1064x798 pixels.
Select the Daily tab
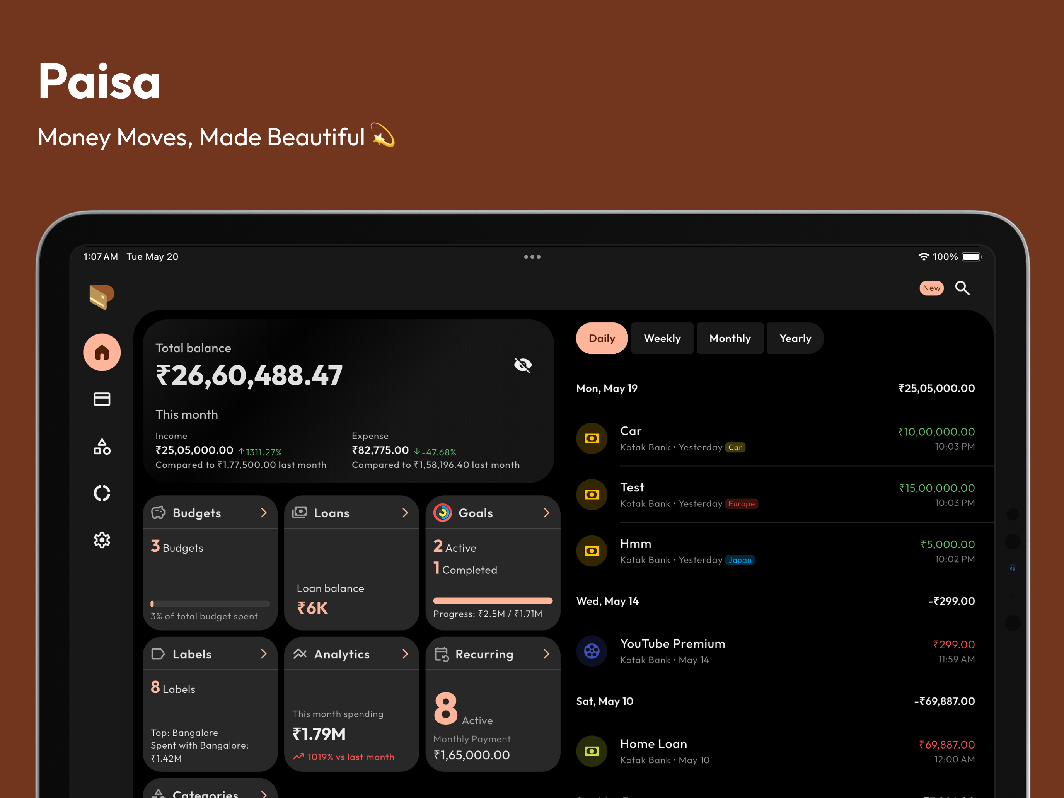click(x=602, y=338)
